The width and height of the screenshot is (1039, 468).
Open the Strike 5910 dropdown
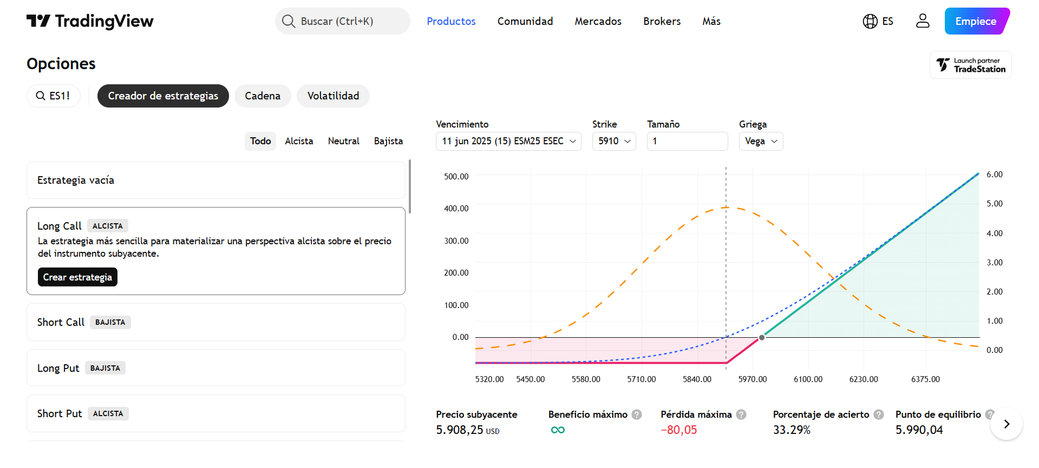pyautogui.click(x=614, y=141)
